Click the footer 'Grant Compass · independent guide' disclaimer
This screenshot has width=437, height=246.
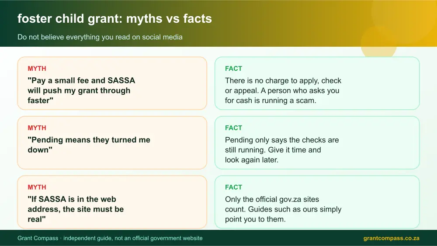(x=110, y=238)
